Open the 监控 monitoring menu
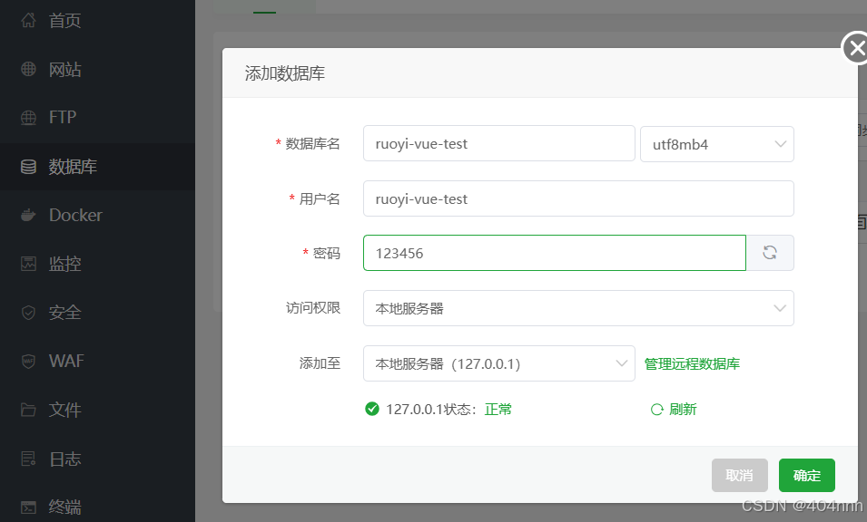The height and width of the screenshot is (522, 867). point(64,264)
